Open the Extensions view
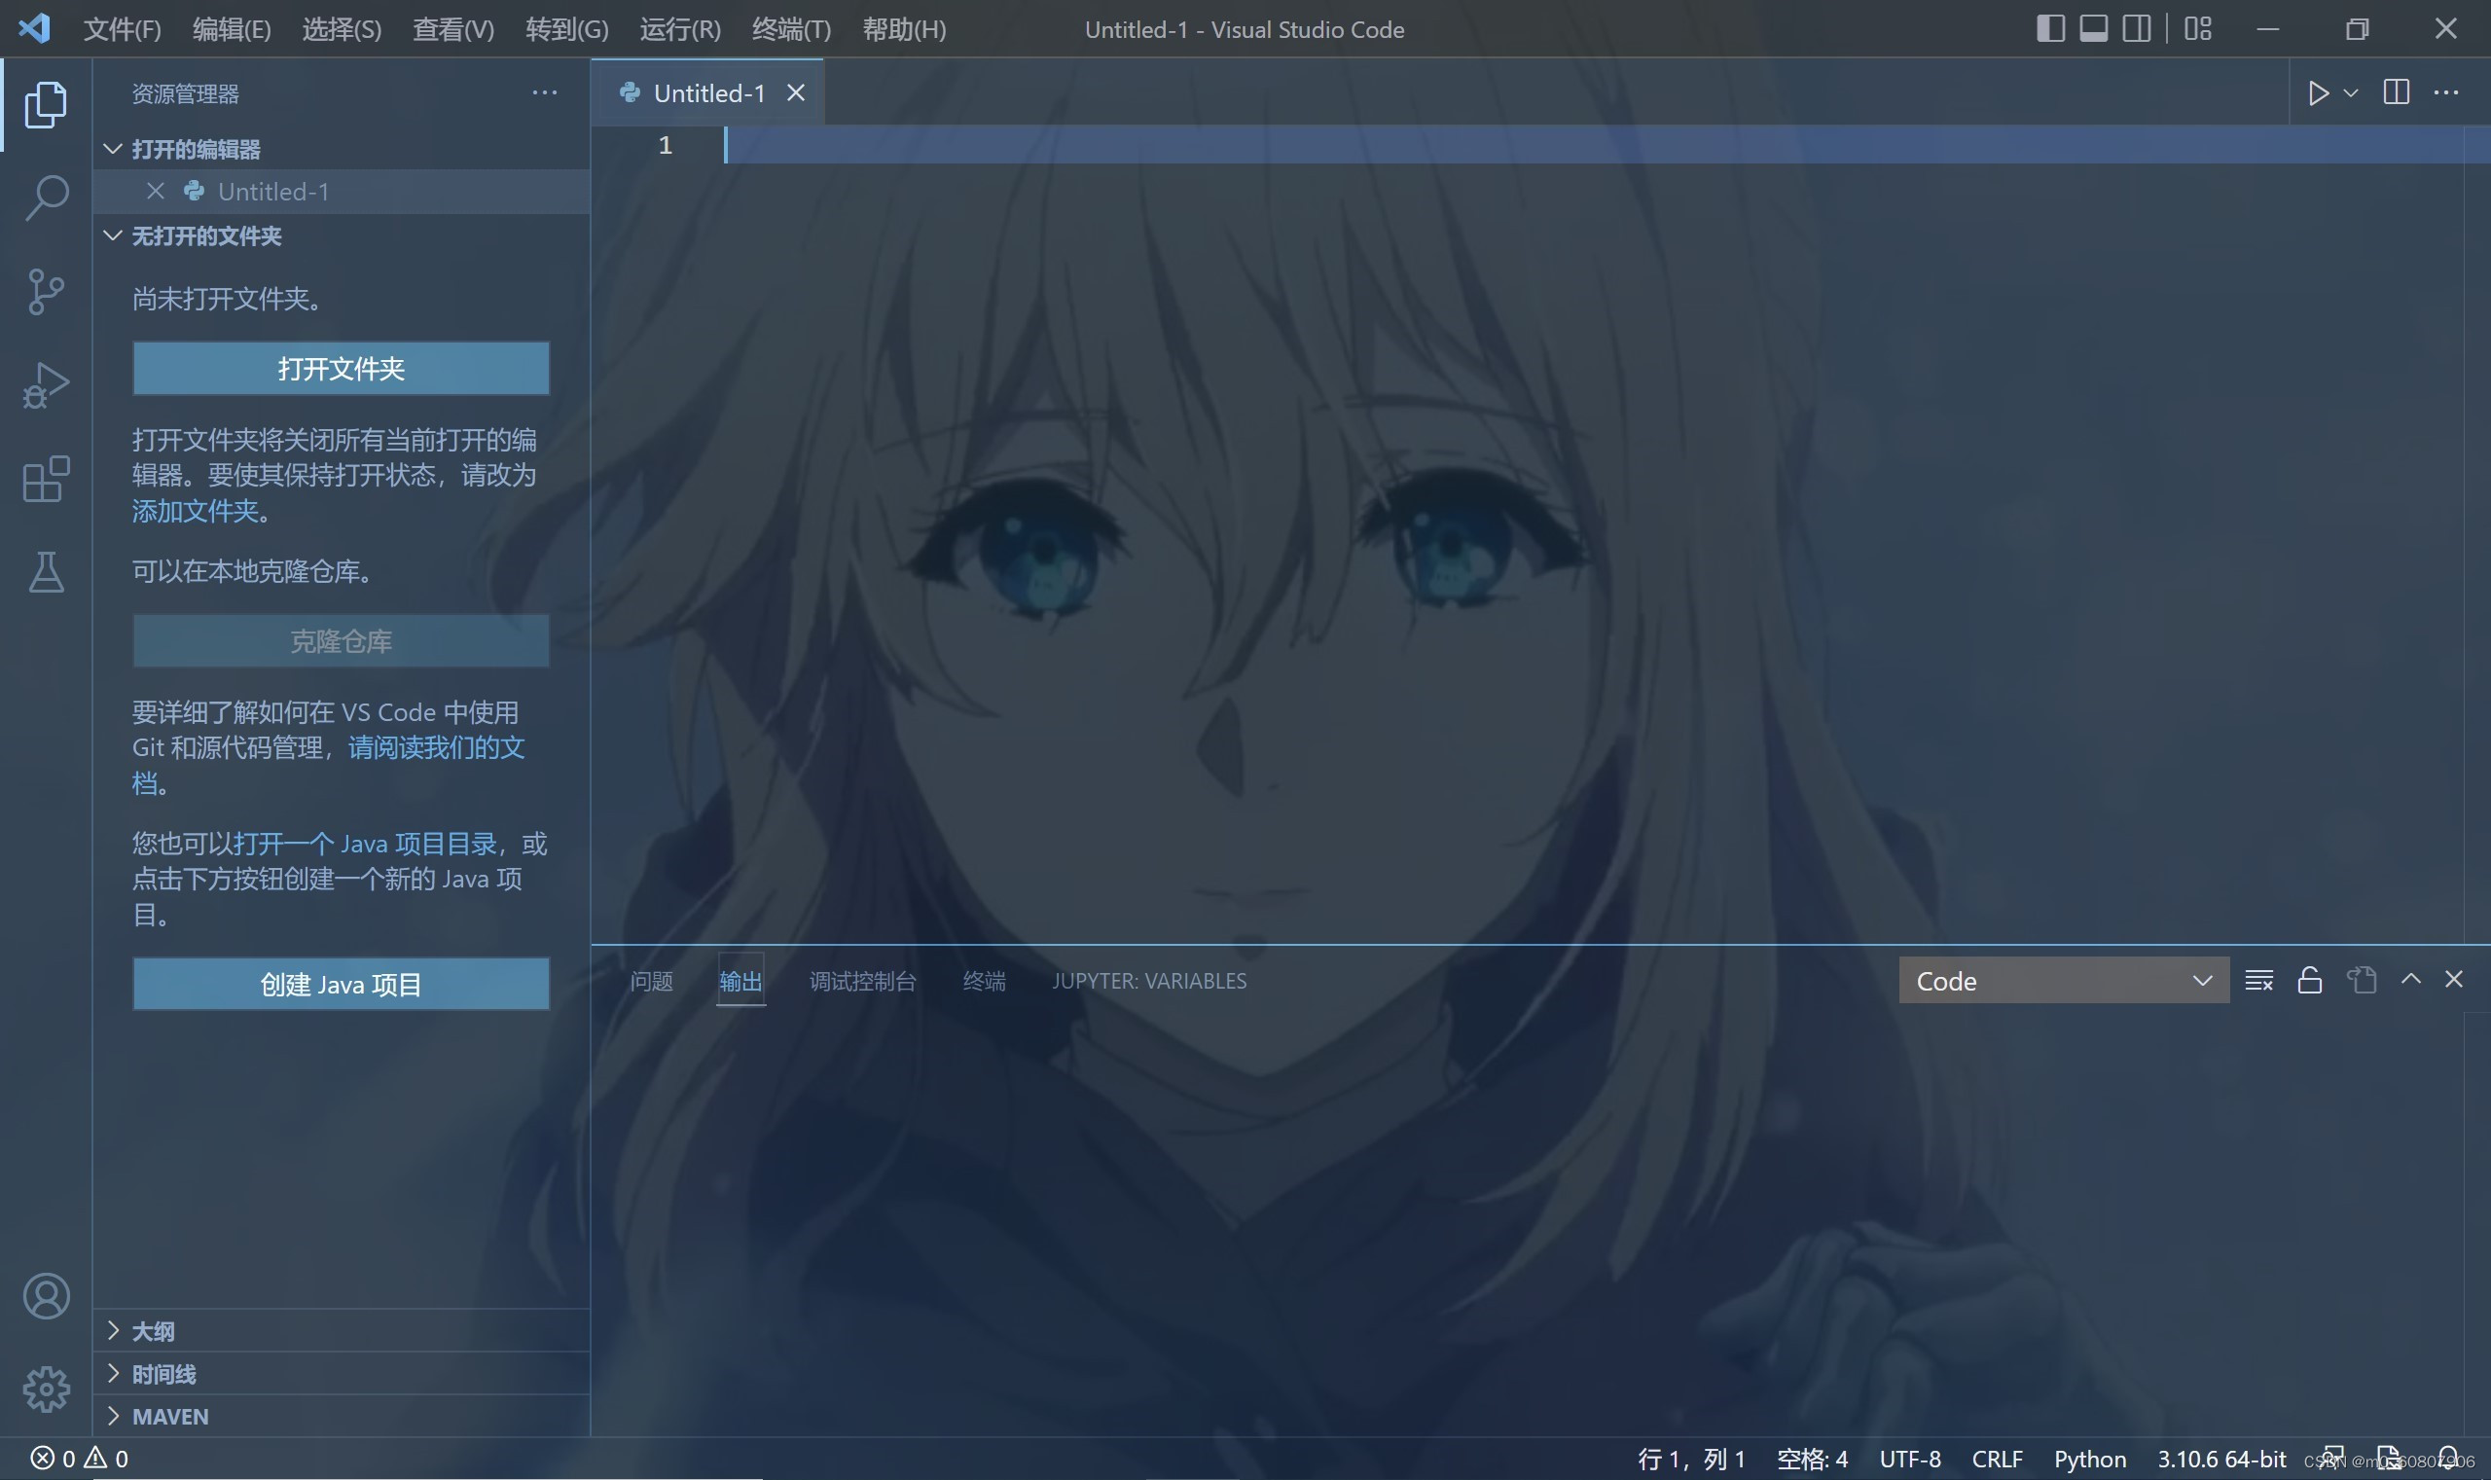This screenshot has height=1480, width=2491. coord(46,480)
